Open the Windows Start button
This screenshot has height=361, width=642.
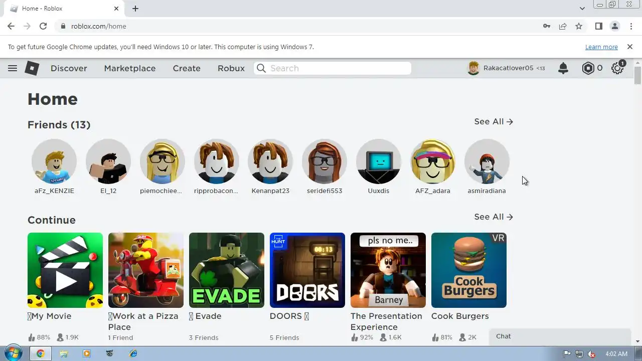13,353
